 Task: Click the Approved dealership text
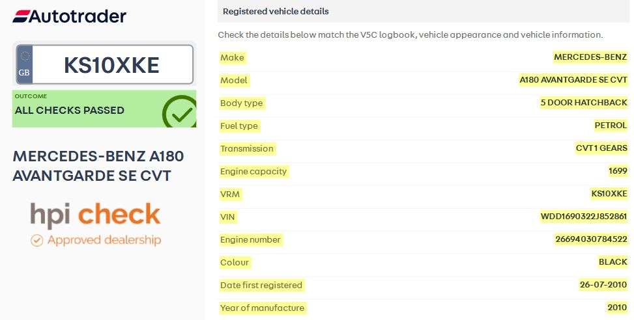(x=104, y=240)
